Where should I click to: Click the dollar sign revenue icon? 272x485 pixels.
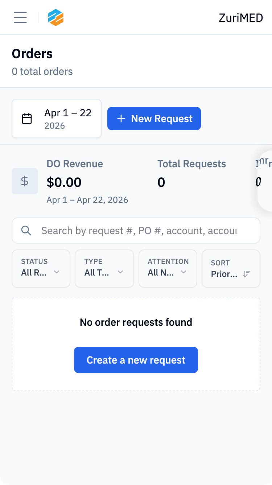click(25, 181)
